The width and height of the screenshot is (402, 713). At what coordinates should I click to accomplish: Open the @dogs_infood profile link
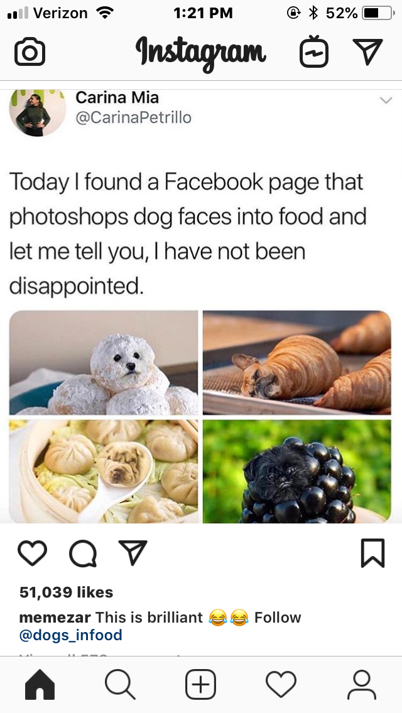point(70,635)
